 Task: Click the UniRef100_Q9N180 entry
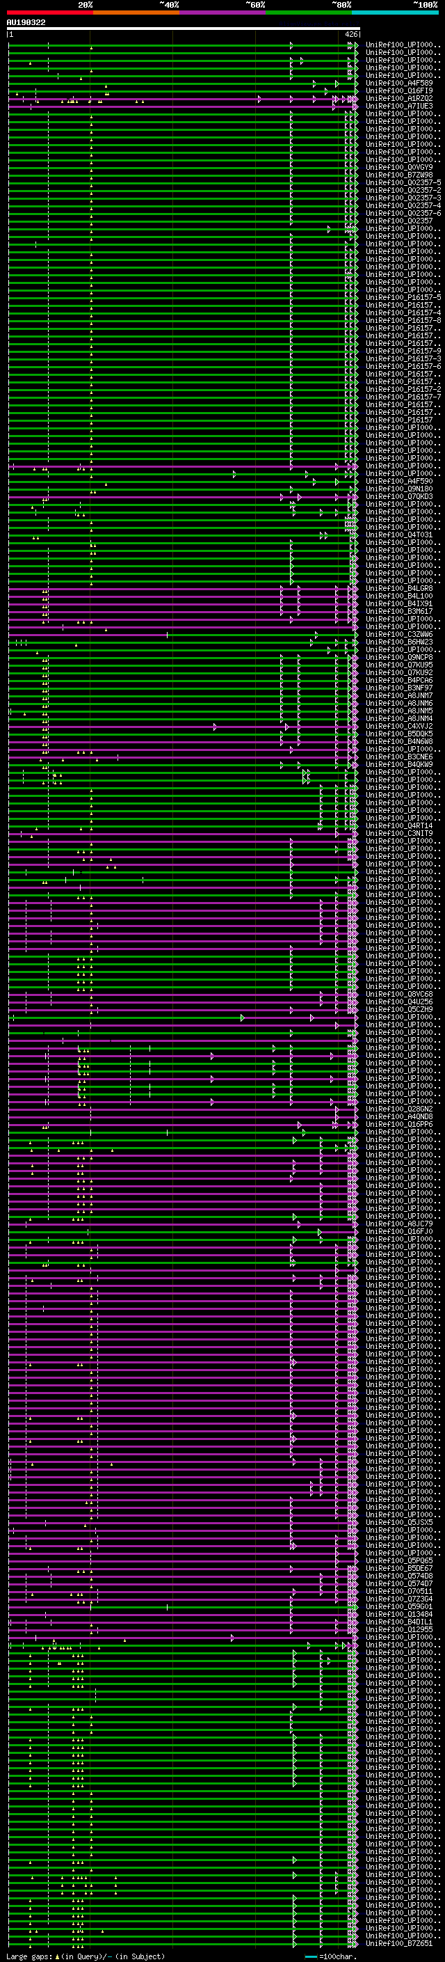[399, 489]
